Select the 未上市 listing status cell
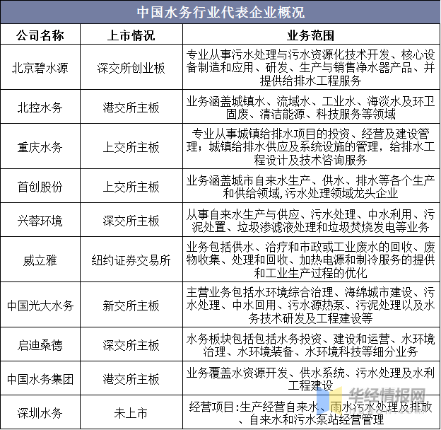 131,413
